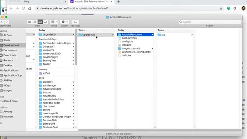Open Recents in sidebar
This screenshot has height=139, width=247.
(8, 60)
